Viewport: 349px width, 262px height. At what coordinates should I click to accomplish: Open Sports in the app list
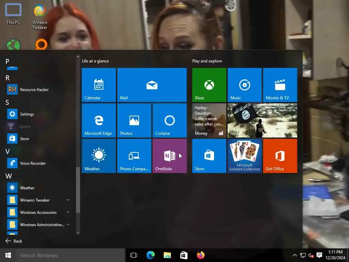tap(38, 127)
